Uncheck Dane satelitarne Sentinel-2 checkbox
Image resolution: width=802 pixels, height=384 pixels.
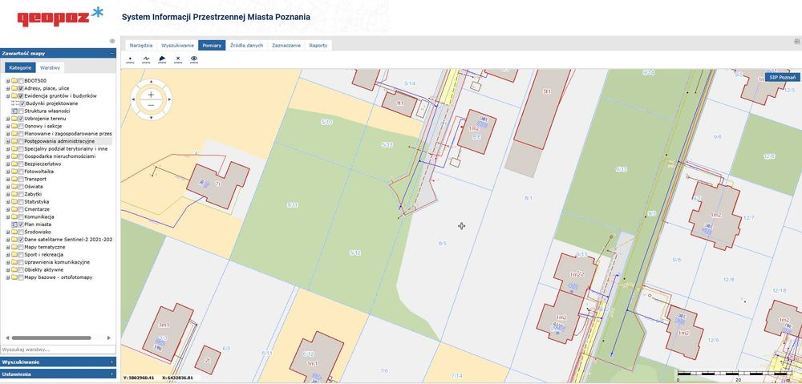click(x=21, y=239)
